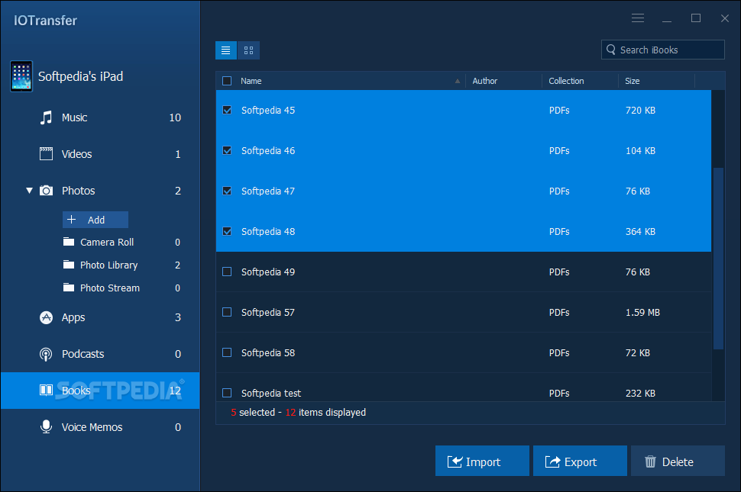741x492 pixels.
Task: Click the Import button
Action: tap(482, 461)
